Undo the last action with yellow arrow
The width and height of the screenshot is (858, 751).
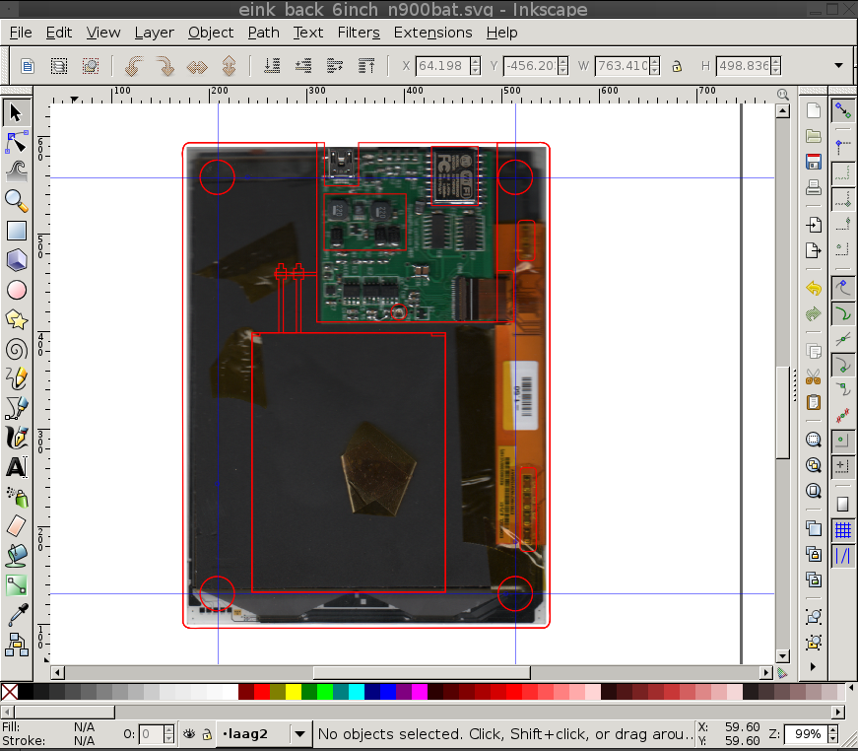tap(814, 289)
